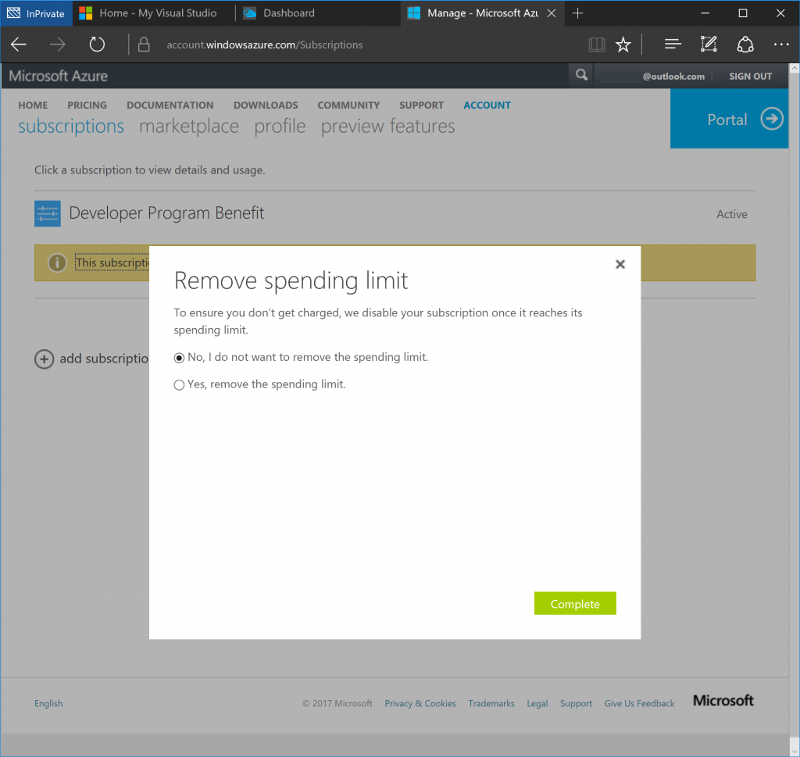800x757 pixels.
Task: Click the lock icon in address bar
Action: click(x=144, y=45)
